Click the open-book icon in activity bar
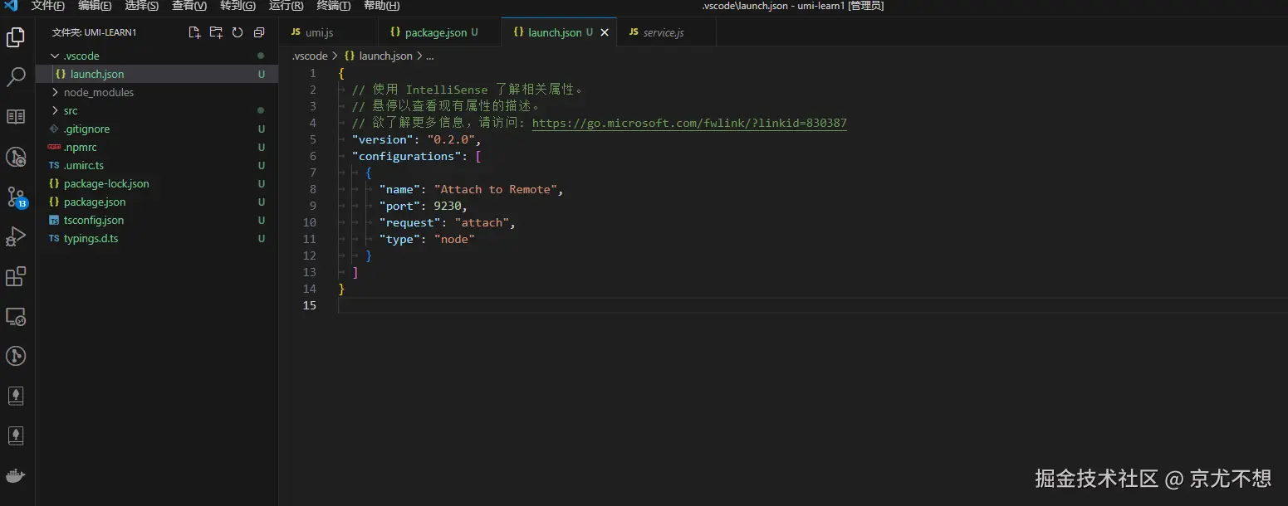This screenshot has height=506, width=1288. point(16,117)
